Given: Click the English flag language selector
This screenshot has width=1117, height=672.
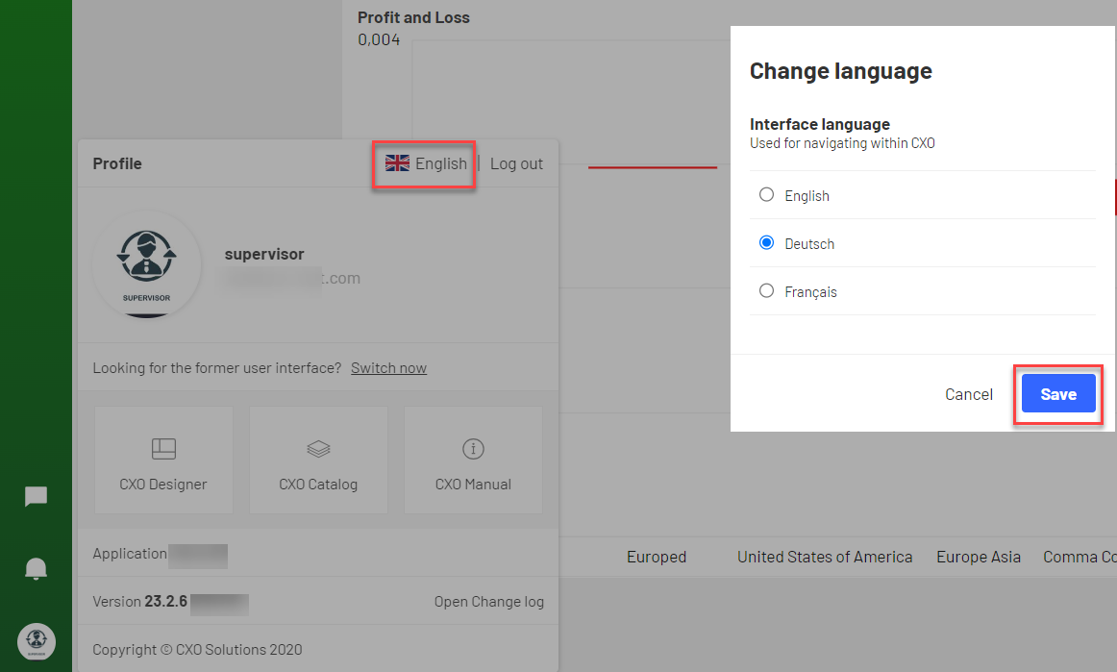Looking at the screenshot, I should 424,163.
